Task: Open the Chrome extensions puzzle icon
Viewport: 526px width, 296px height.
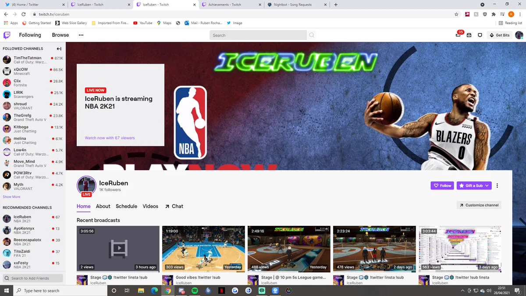Action: pyautogui.click(x=494, y=14)
